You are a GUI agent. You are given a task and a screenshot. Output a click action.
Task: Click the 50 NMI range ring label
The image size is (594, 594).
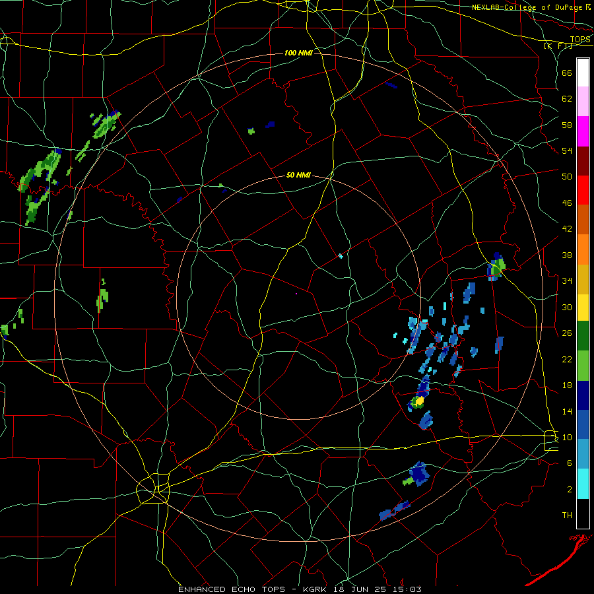click(298, 175)
